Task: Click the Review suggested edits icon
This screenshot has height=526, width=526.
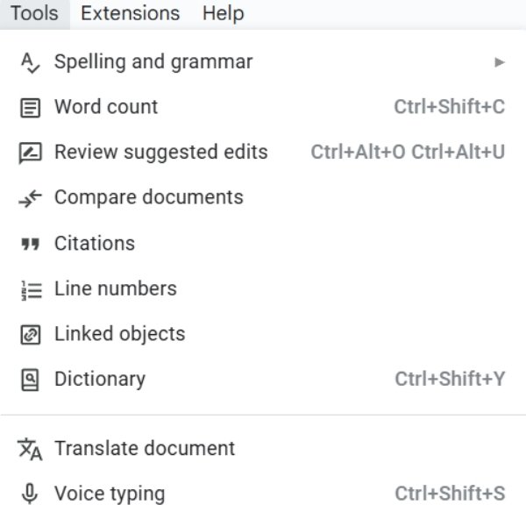Action: pos(30,153)
